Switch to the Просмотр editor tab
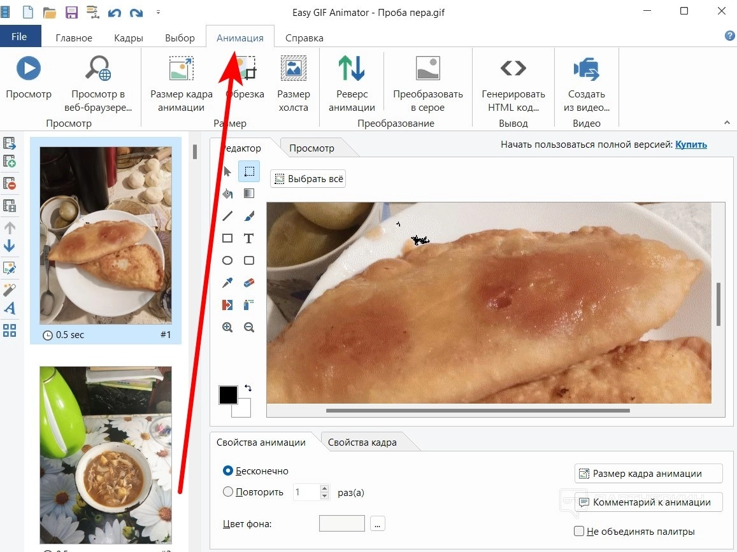The height and width of the screenshot is (552, 737). [x=311, y=148]
